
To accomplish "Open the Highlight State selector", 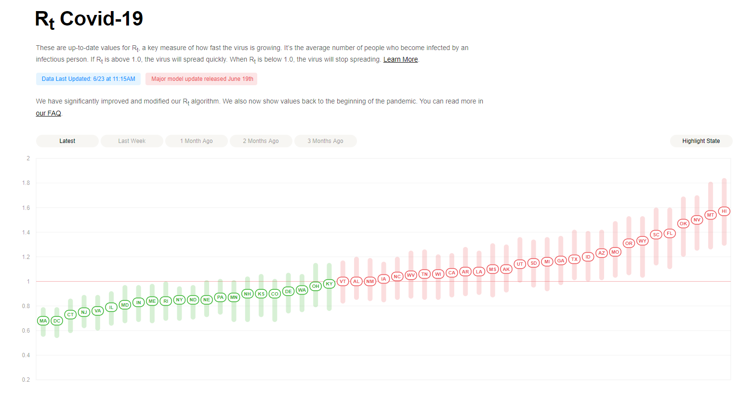I will pyautogui.click(x=701, y=141).
